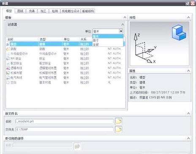
Task: Click the 文件夹 path input field
Action: coord(65,130)
